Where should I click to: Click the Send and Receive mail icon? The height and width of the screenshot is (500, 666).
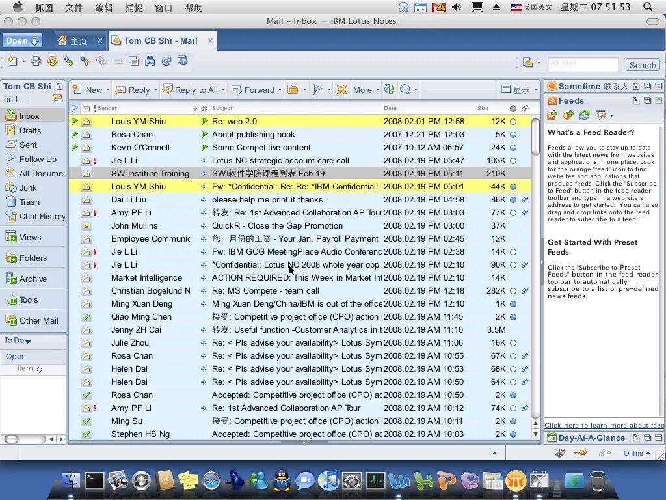tap(389, 89)
